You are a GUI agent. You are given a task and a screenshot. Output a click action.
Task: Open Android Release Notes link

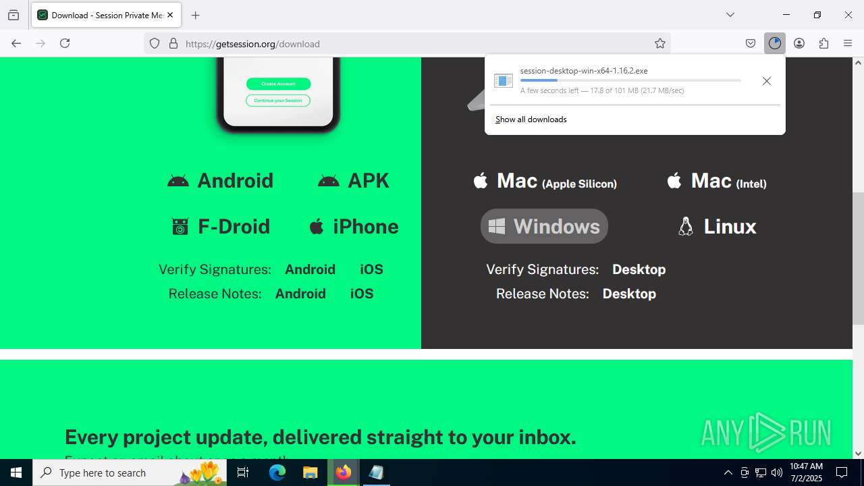300,294
